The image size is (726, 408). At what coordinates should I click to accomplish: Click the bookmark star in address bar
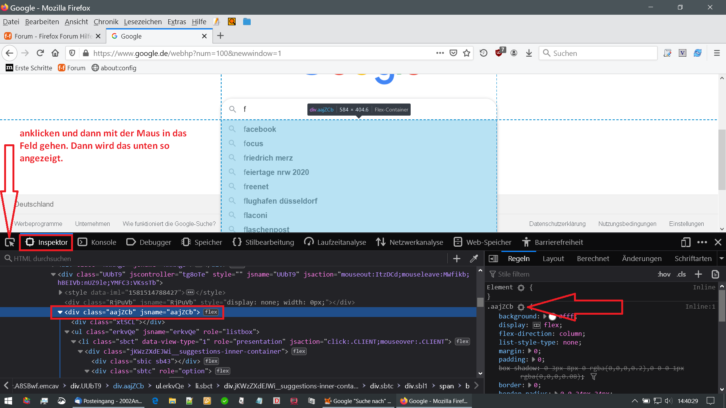467,53
